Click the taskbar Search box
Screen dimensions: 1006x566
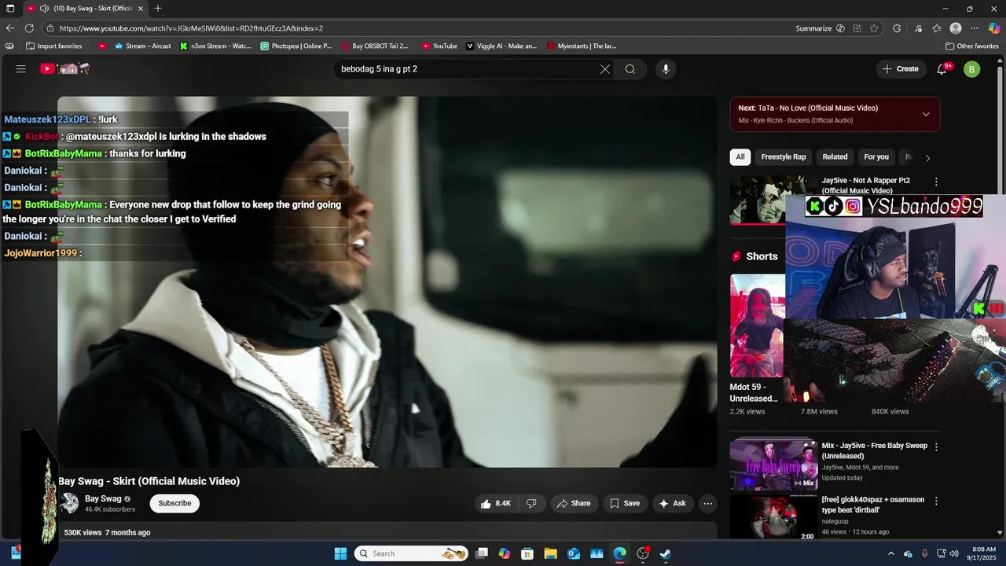pyautogui.click(x=410, y=553)
